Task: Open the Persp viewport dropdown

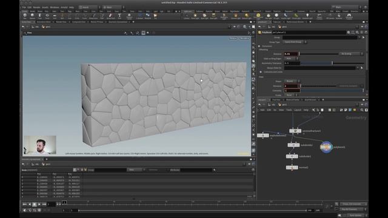Action: coord(233,38)
